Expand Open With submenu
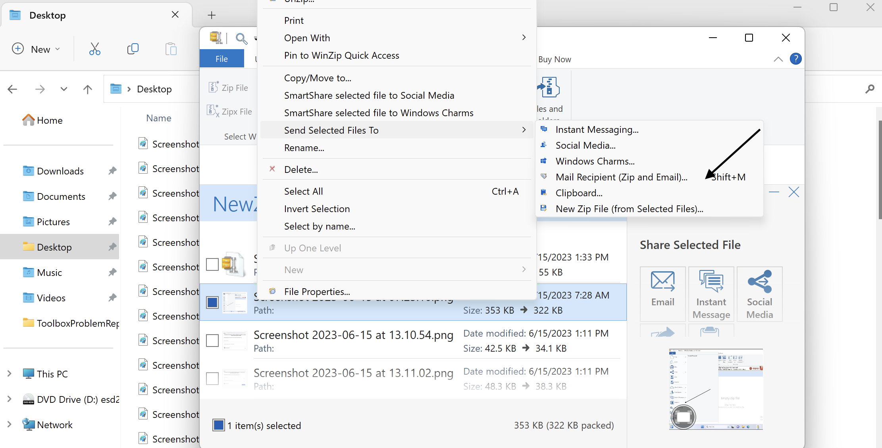Image resolution: width=882 pixels, height=448 pixels. coord(524,37)
